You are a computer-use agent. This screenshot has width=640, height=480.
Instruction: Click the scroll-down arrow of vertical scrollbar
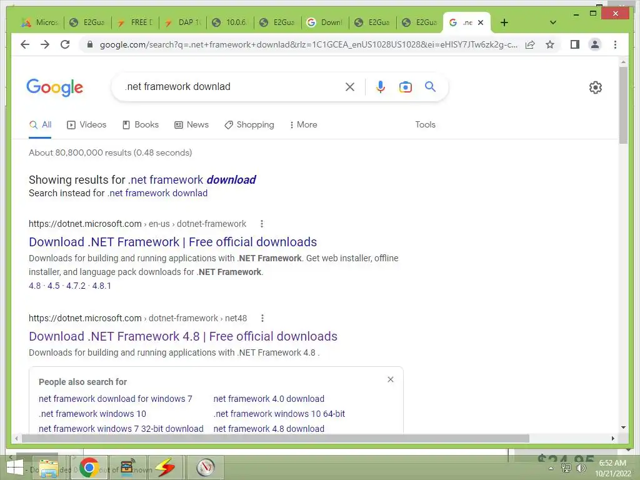pyautogui.click(x=623, y=427)
